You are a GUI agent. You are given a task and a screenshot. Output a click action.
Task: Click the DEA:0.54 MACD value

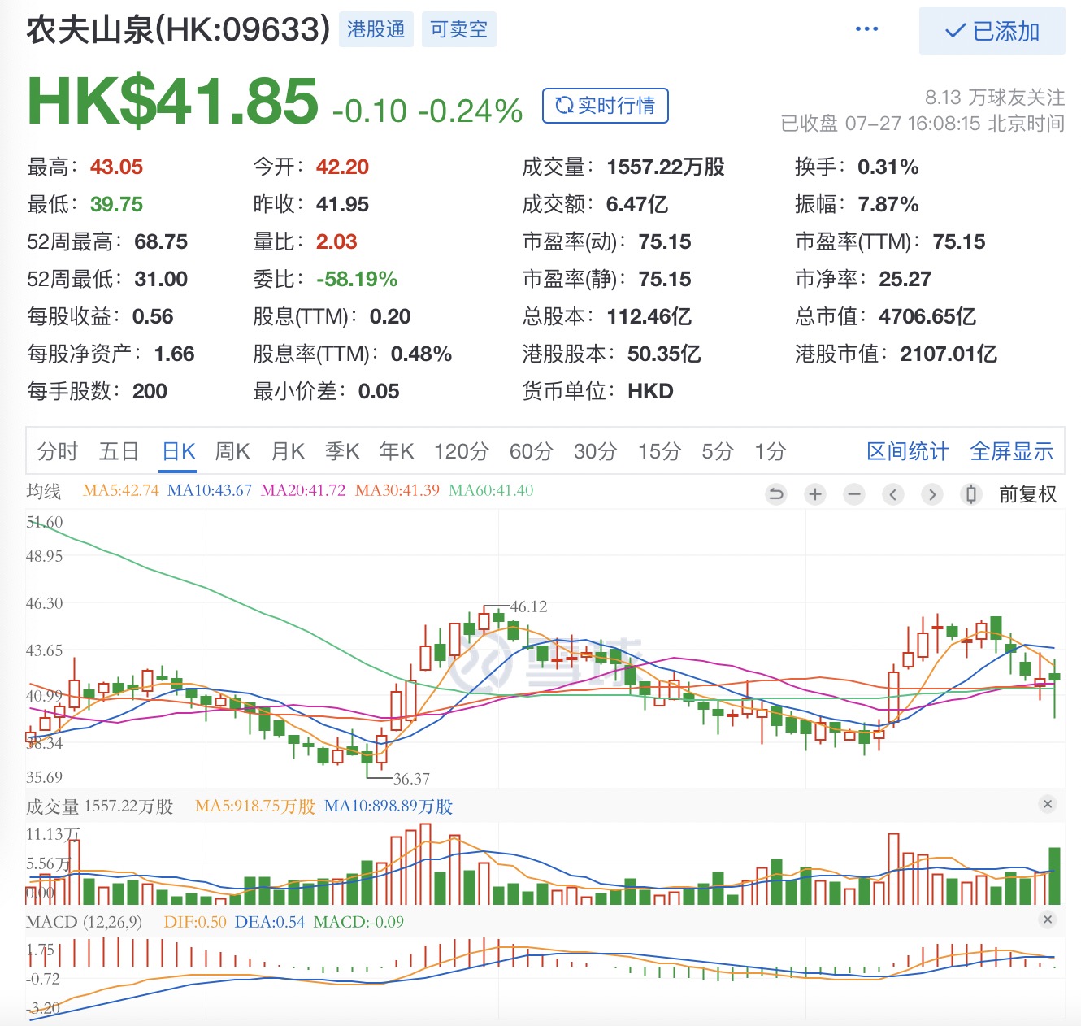[x=270, y=922]
